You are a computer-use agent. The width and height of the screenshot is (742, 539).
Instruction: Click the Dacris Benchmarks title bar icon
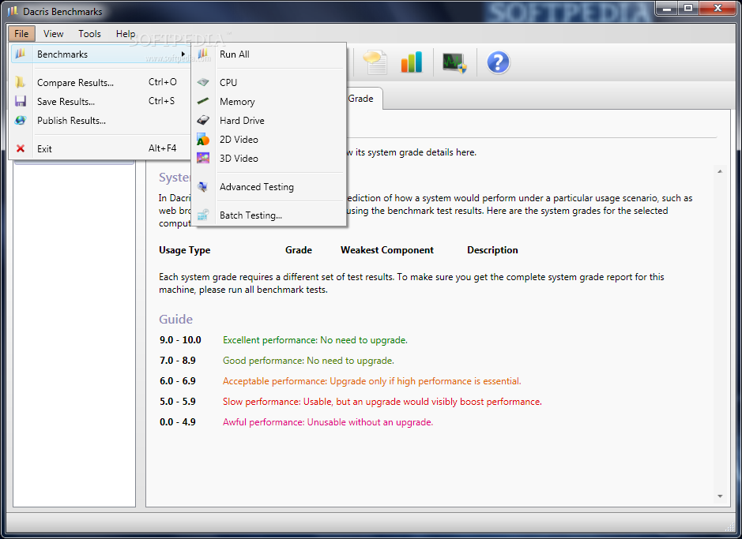[13, 11]
